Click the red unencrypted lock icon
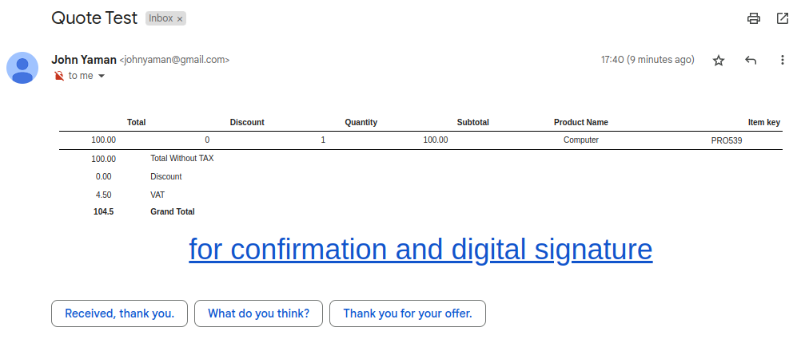 (x=59, y=76)
